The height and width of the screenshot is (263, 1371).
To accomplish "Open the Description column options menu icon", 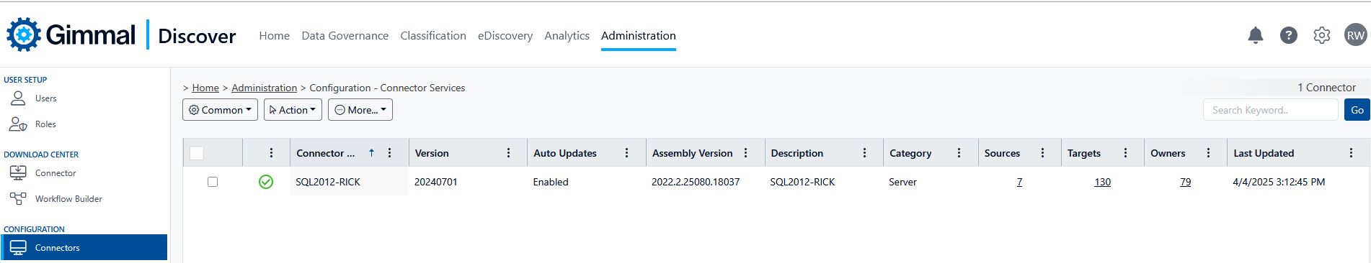I will [864, 153].
